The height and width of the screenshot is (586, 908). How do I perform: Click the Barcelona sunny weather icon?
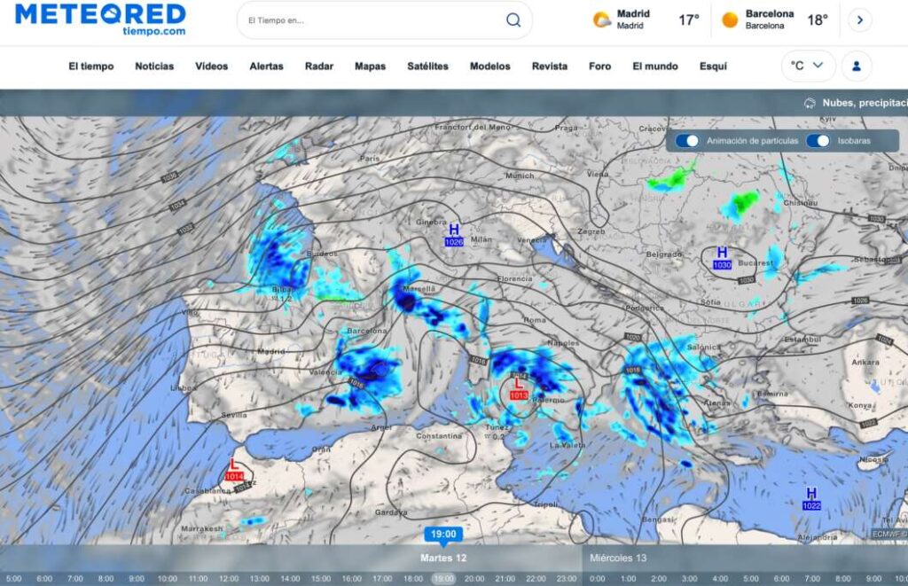click(730, 20)
